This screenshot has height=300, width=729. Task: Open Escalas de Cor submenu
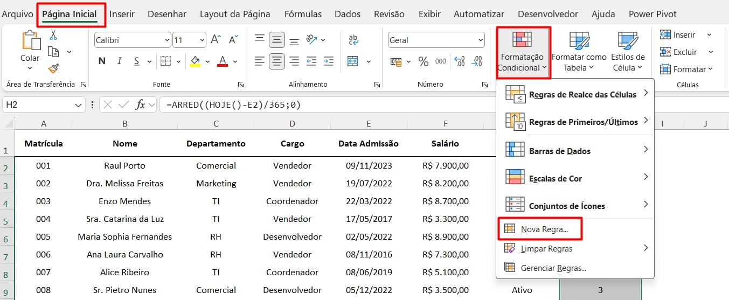pos(575,178)
